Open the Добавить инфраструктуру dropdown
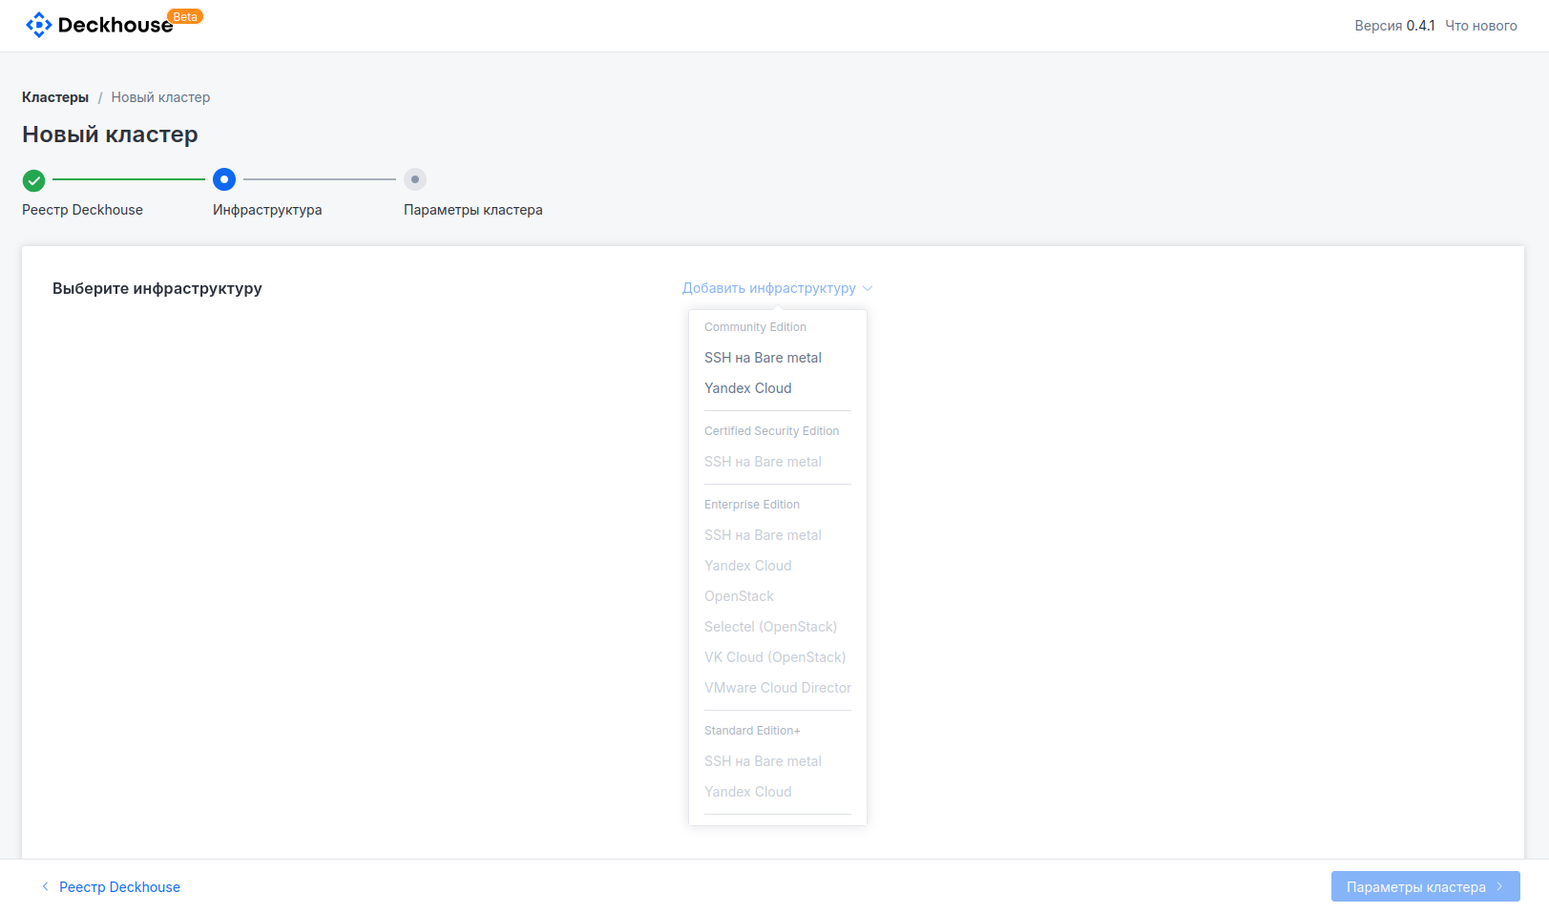Image resolution: width=1549 pixels, height=913 pixels. (768, 288)
